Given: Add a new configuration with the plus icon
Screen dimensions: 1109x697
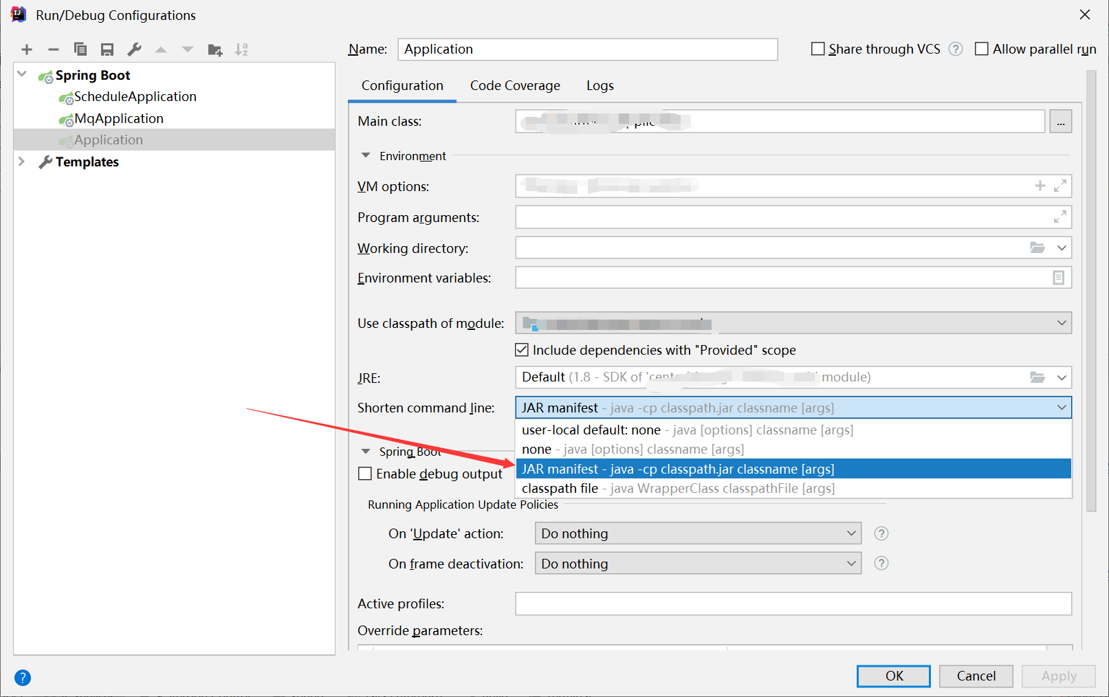Looking at the screenshot, I should click(x=27, y=49).
